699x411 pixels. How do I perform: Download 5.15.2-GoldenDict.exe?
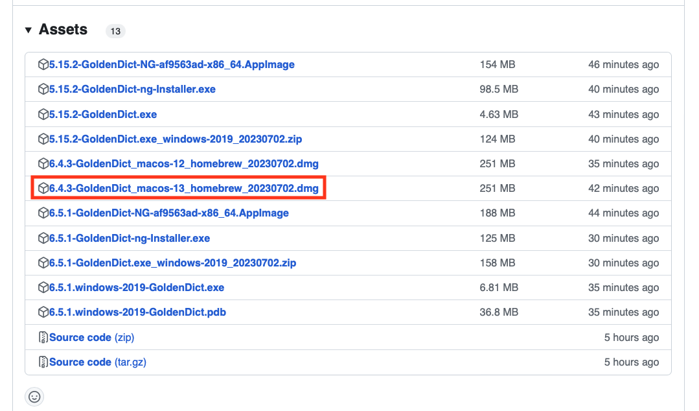[103, 114]
